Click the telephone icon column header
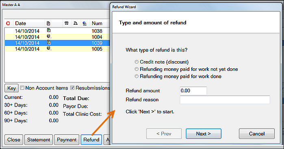This screenshot has height=149, width=284. point(67,23)
